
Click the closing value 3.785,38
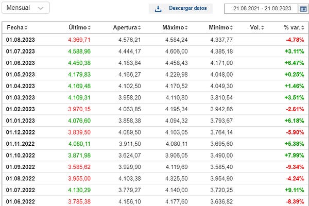[x=79, y=202]
